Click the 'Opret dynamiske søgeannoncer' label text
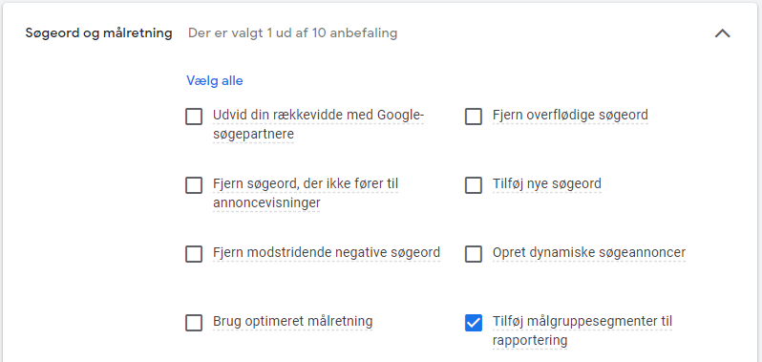 click(589, 253)
